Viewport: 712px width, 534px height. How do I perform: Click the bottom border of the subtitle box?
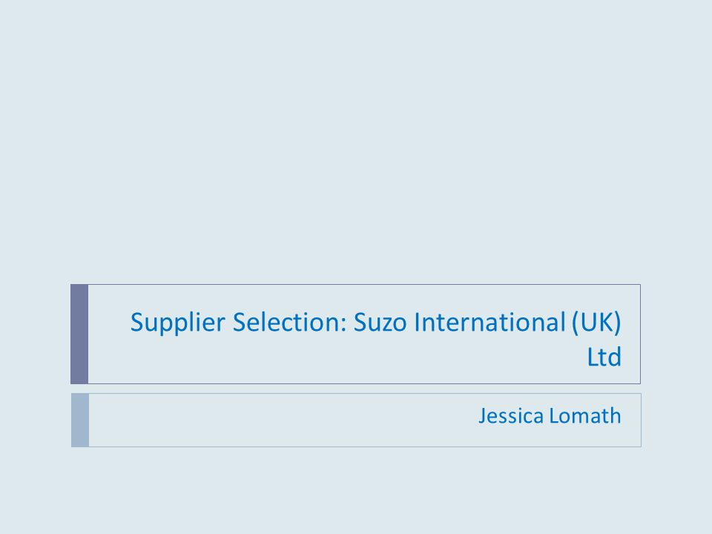[365, 446]
